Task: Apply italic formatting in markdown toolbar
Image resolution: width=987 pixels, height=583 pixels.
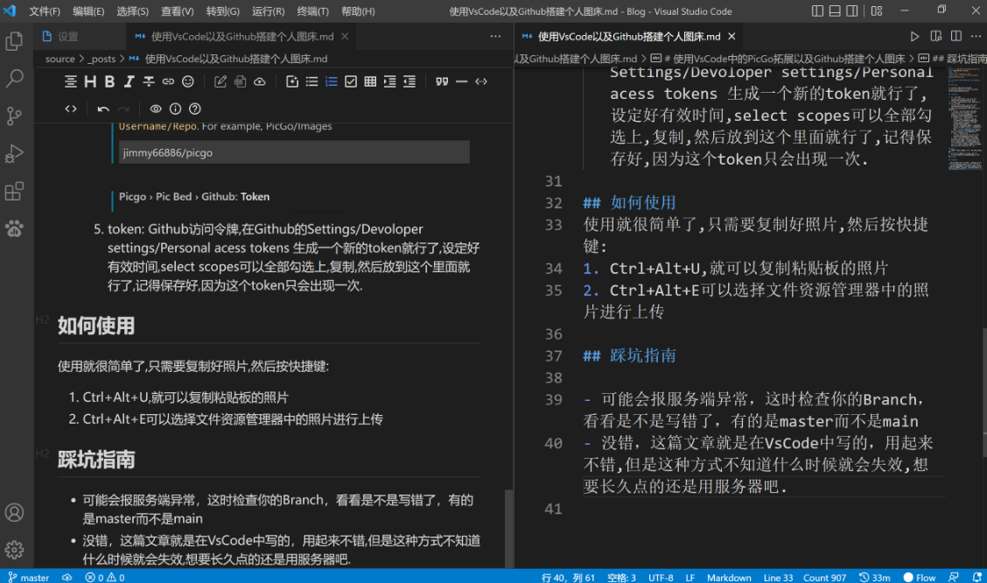Action: 129,81
